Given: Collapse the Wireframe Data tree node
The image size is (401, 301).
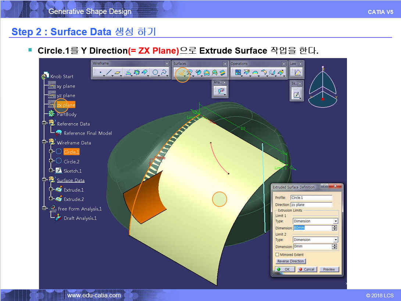Looking at the screenshot, I should [45, 143].
